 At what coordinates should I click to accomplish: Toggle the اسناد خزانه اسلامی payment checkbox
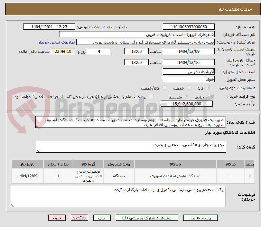click(151, 96)
